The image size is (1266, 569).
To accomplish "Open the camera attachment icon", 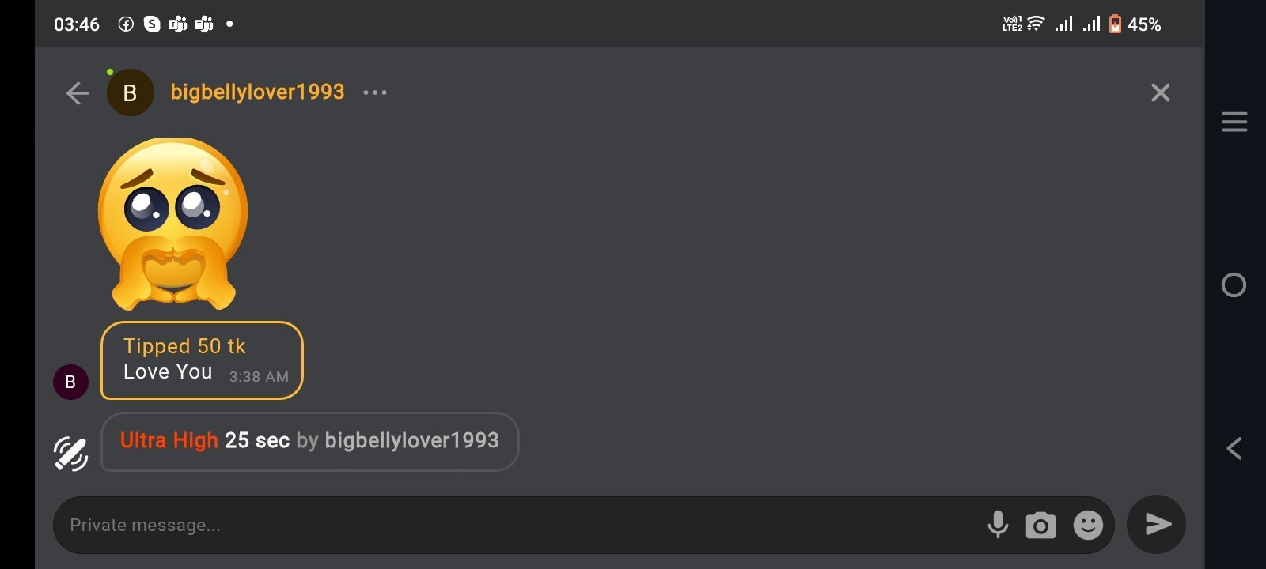I will click(1040, 525).
